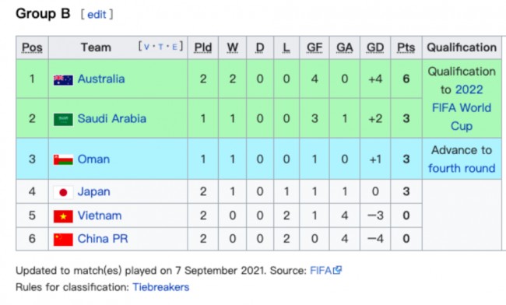Click the Saudi Arabia flag icon
506x305 pixels.
(63, 119)
